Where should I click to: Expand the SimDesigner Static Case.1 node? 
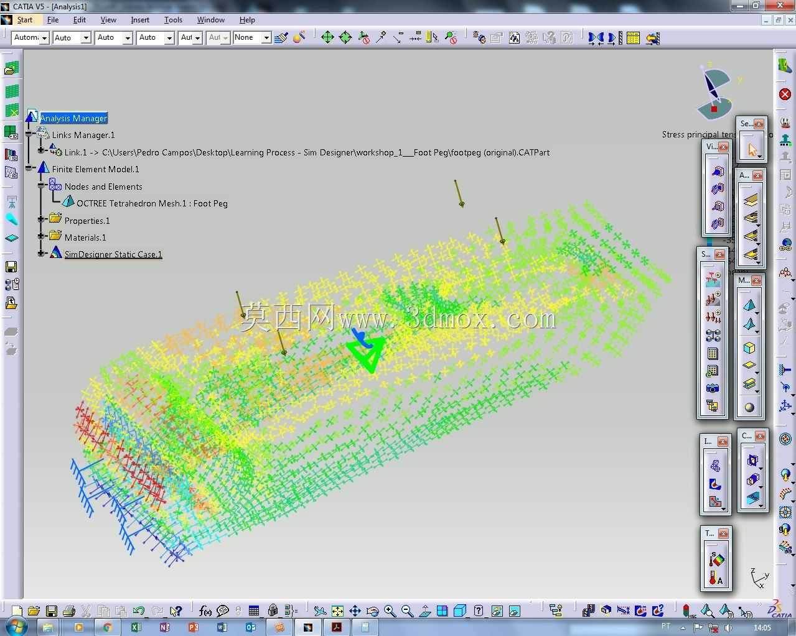[41, 253]
